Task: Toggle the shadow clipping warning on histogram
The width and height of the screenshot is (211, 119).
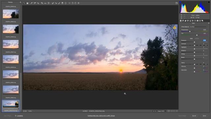Action: (180, 2)
